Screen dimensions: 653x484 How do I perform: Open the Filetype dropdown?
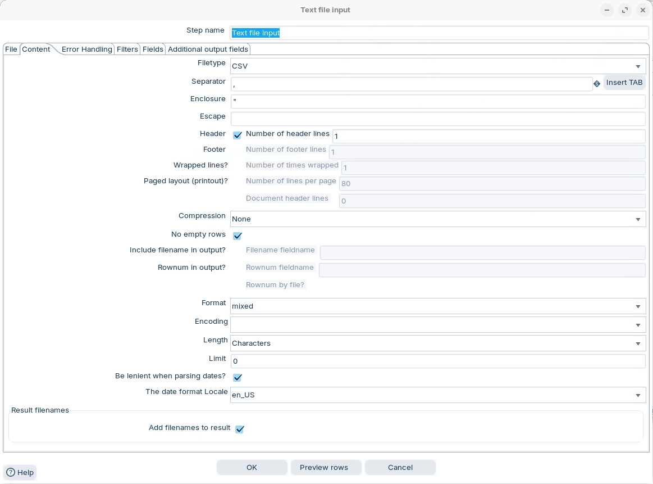pos(638,66)
